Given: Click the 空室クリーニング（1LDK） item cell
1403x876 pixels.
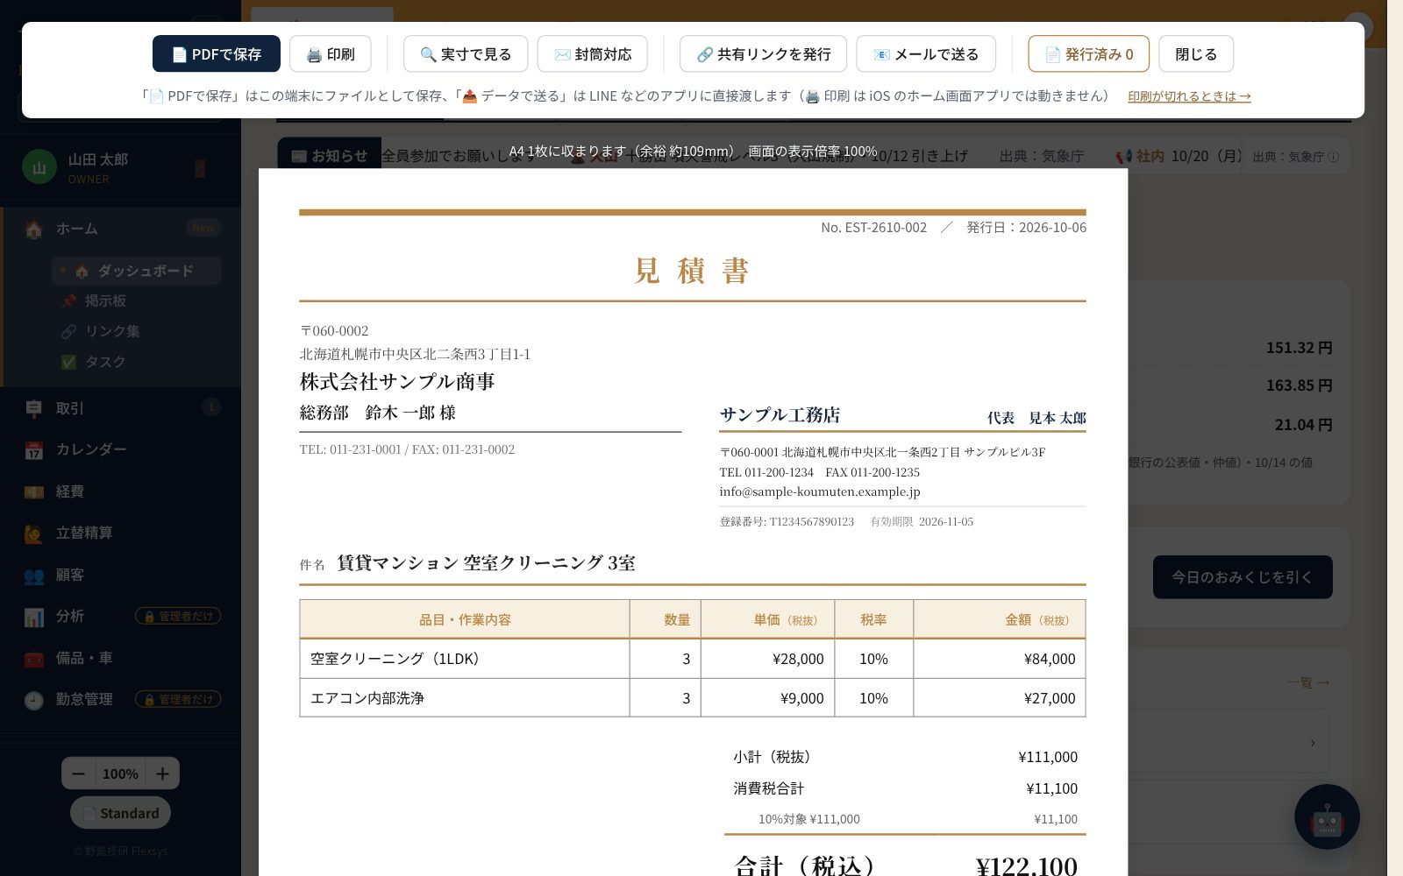Looking at the screenshot, I should [465, 659].
